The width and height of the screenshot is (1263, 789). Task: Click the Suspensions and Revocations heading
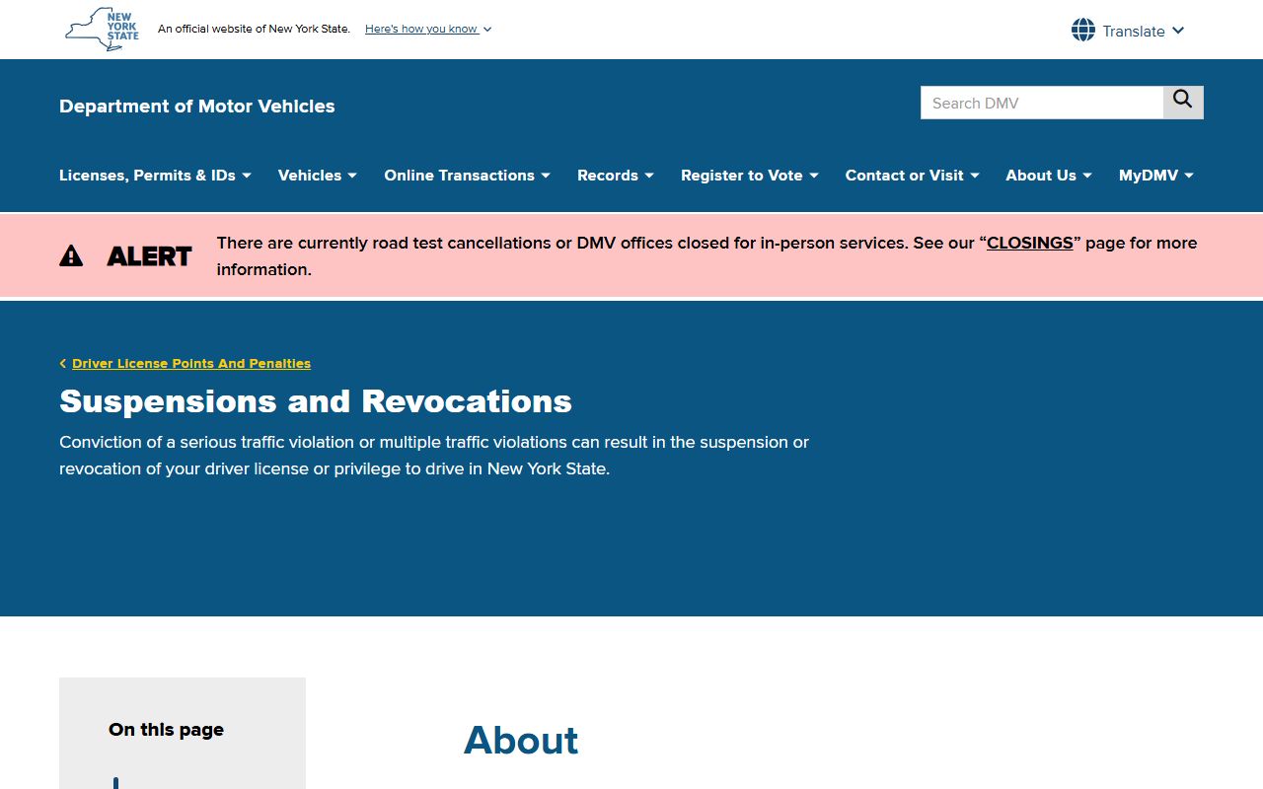tap(316, 401)
